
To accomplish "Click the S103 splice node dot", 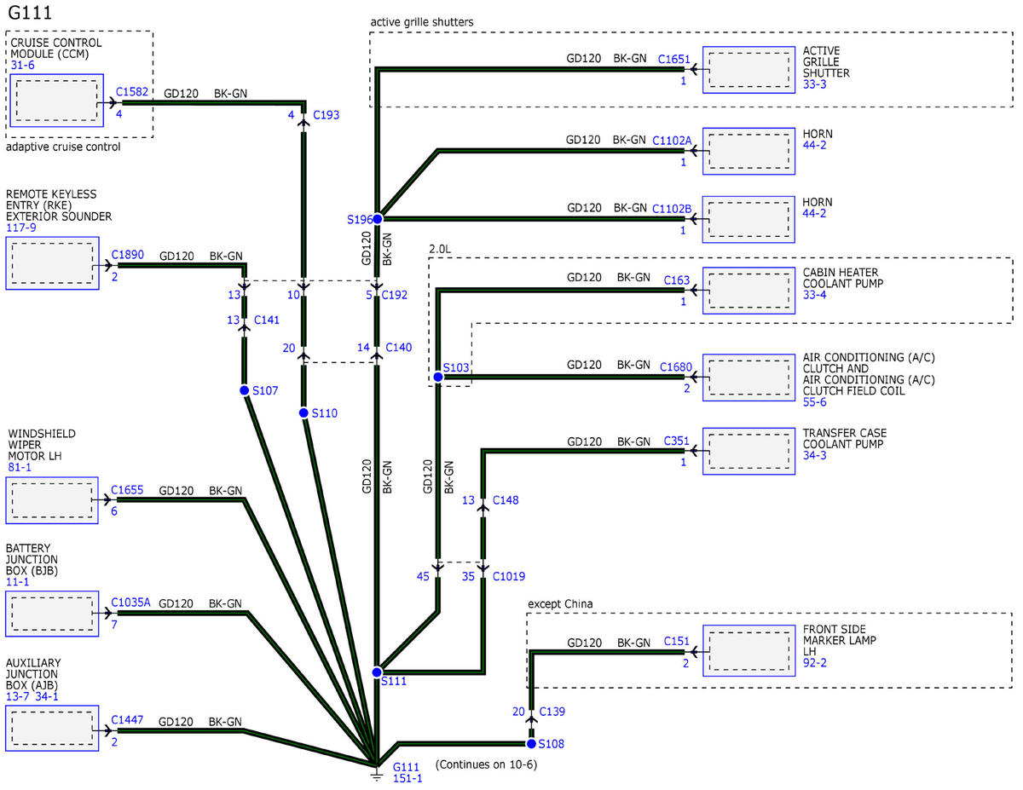I will pyautogui.click(x=437, y=377).
